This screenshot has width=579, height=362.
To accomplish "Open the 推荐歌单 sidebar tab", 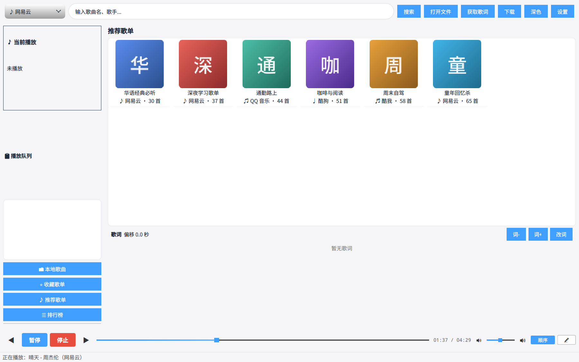I will [x=52, y=300].
